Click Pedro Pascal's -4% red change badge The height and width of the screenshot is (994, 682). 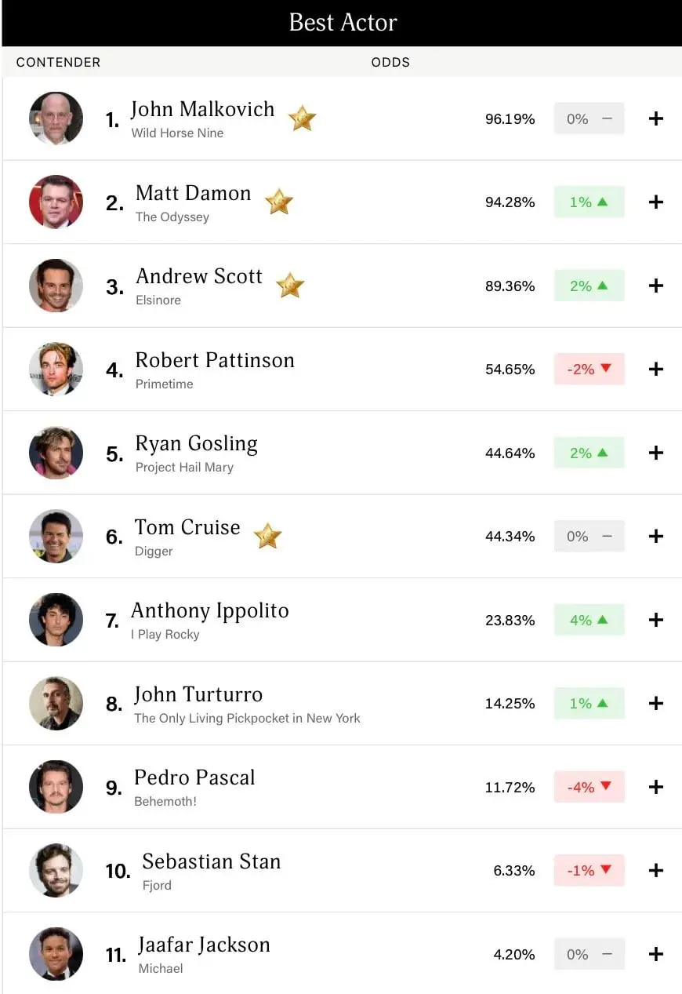click(589, 787)
